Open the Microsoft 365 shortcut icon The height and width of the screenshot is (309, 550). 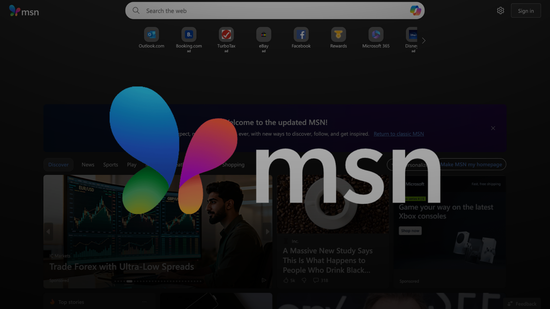pyautogui.click(x=376, y=35)
